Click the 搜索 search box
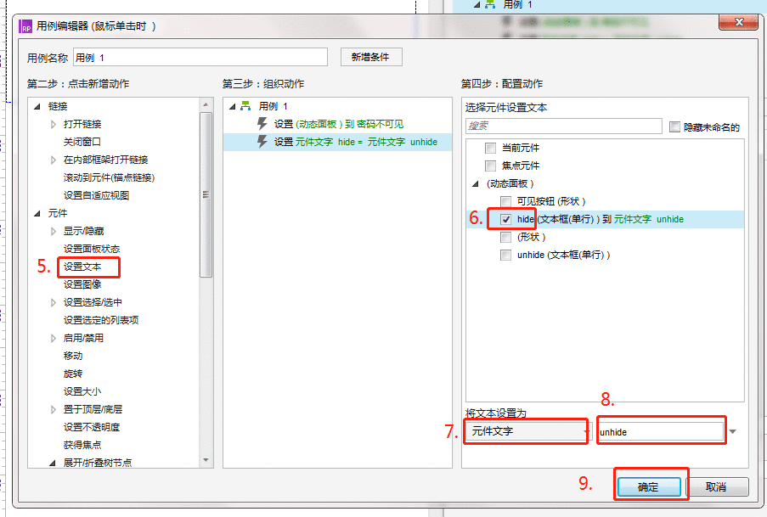Image resolution: width=767 pixels, height=517 pixels. point(563,126)
